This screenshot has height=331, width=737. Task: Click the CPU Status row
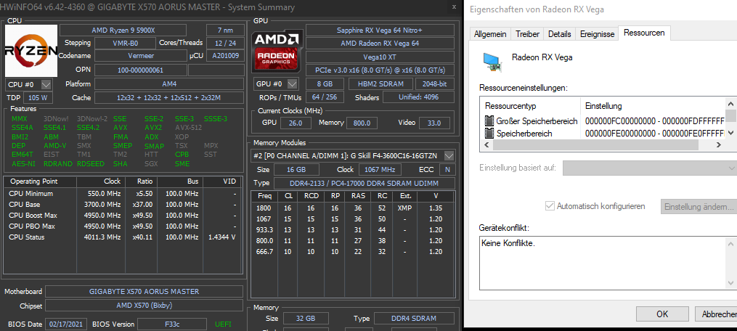coord(123,237)
